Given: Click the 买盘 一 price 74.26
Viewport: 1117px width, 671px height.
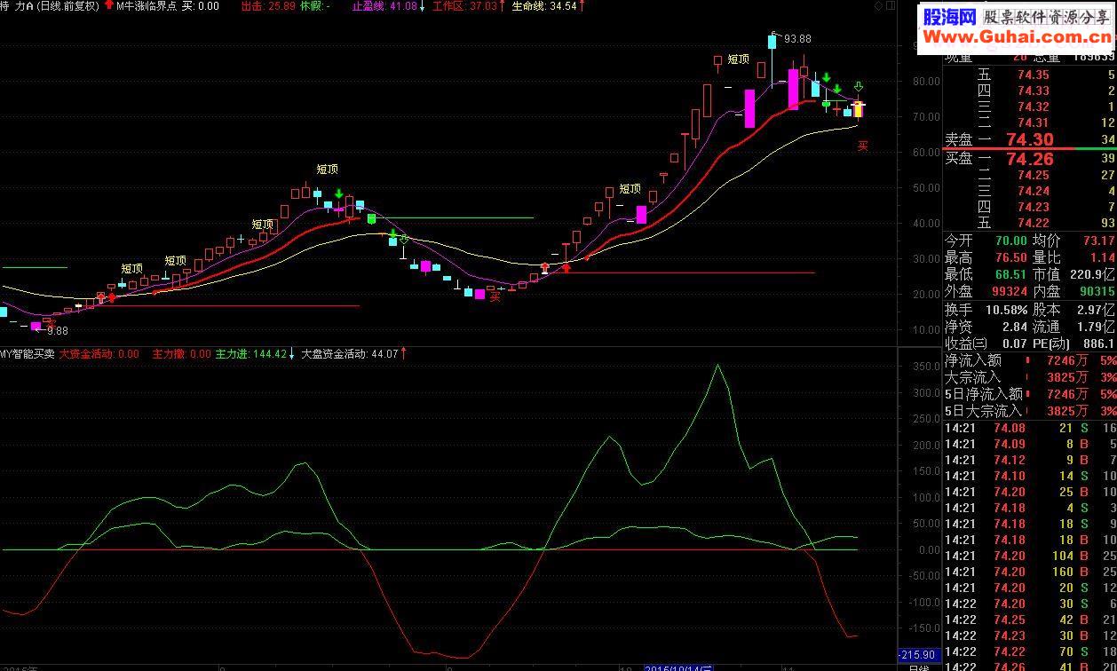Looking at the screenshot, I should pyautogui.click(x=1030, y=159).
